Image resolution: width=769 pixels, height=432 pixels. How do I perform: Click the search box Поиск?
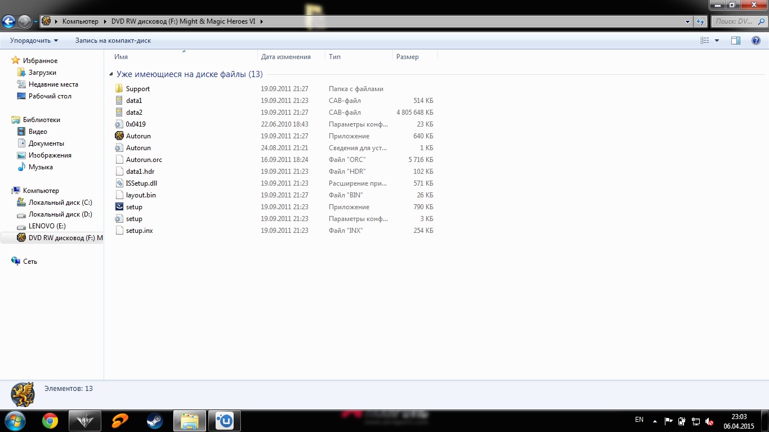coord(738,21)
